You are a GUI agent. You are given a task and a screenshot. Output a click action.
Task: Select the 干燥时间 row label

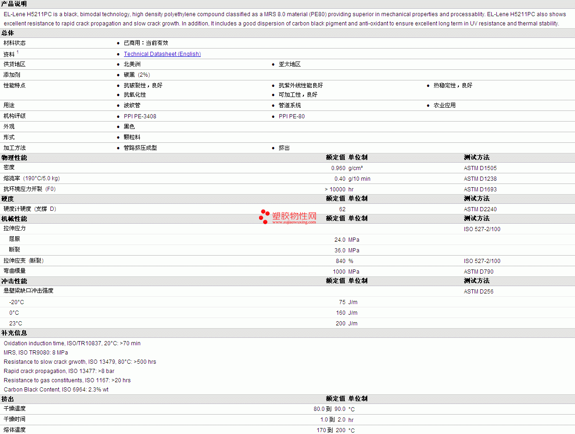[15, 419]
